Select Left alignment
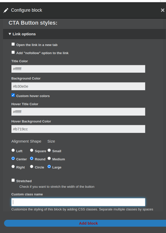This screenshot has width=166, height=233. (x=13, y=150)
